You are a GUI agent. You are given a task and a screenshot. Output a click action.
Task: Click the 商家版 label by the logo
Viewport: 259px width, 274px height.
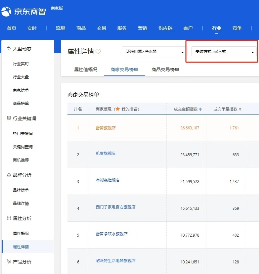57,8
